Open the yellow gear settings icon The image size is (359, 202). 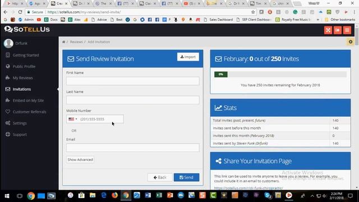[350, 42]
